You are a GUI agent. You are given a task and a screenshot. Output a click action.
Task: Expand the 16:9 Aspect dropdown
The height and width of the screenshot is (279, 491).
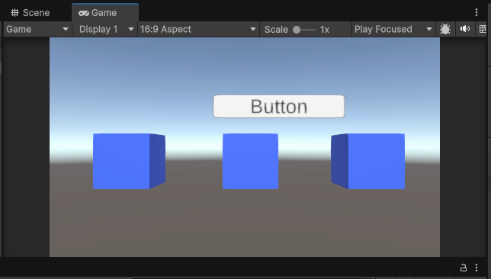click(198, 30)
